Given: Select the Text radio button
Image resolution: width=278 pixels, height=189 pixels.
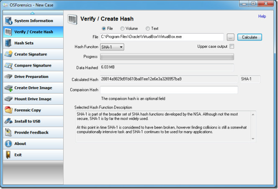Looking at the screenshot, I should point(147,28).
